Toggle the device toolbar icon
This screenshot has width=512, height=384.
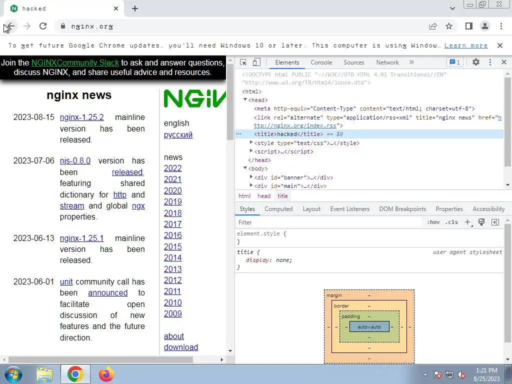[x=256, y=62]
